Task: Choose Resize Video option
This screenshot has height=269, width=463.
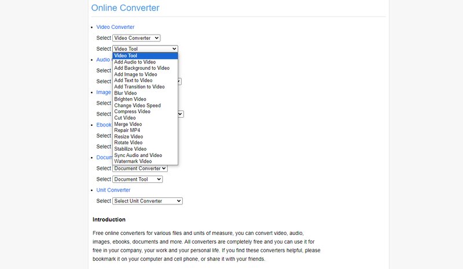Action: coord(145,136)
